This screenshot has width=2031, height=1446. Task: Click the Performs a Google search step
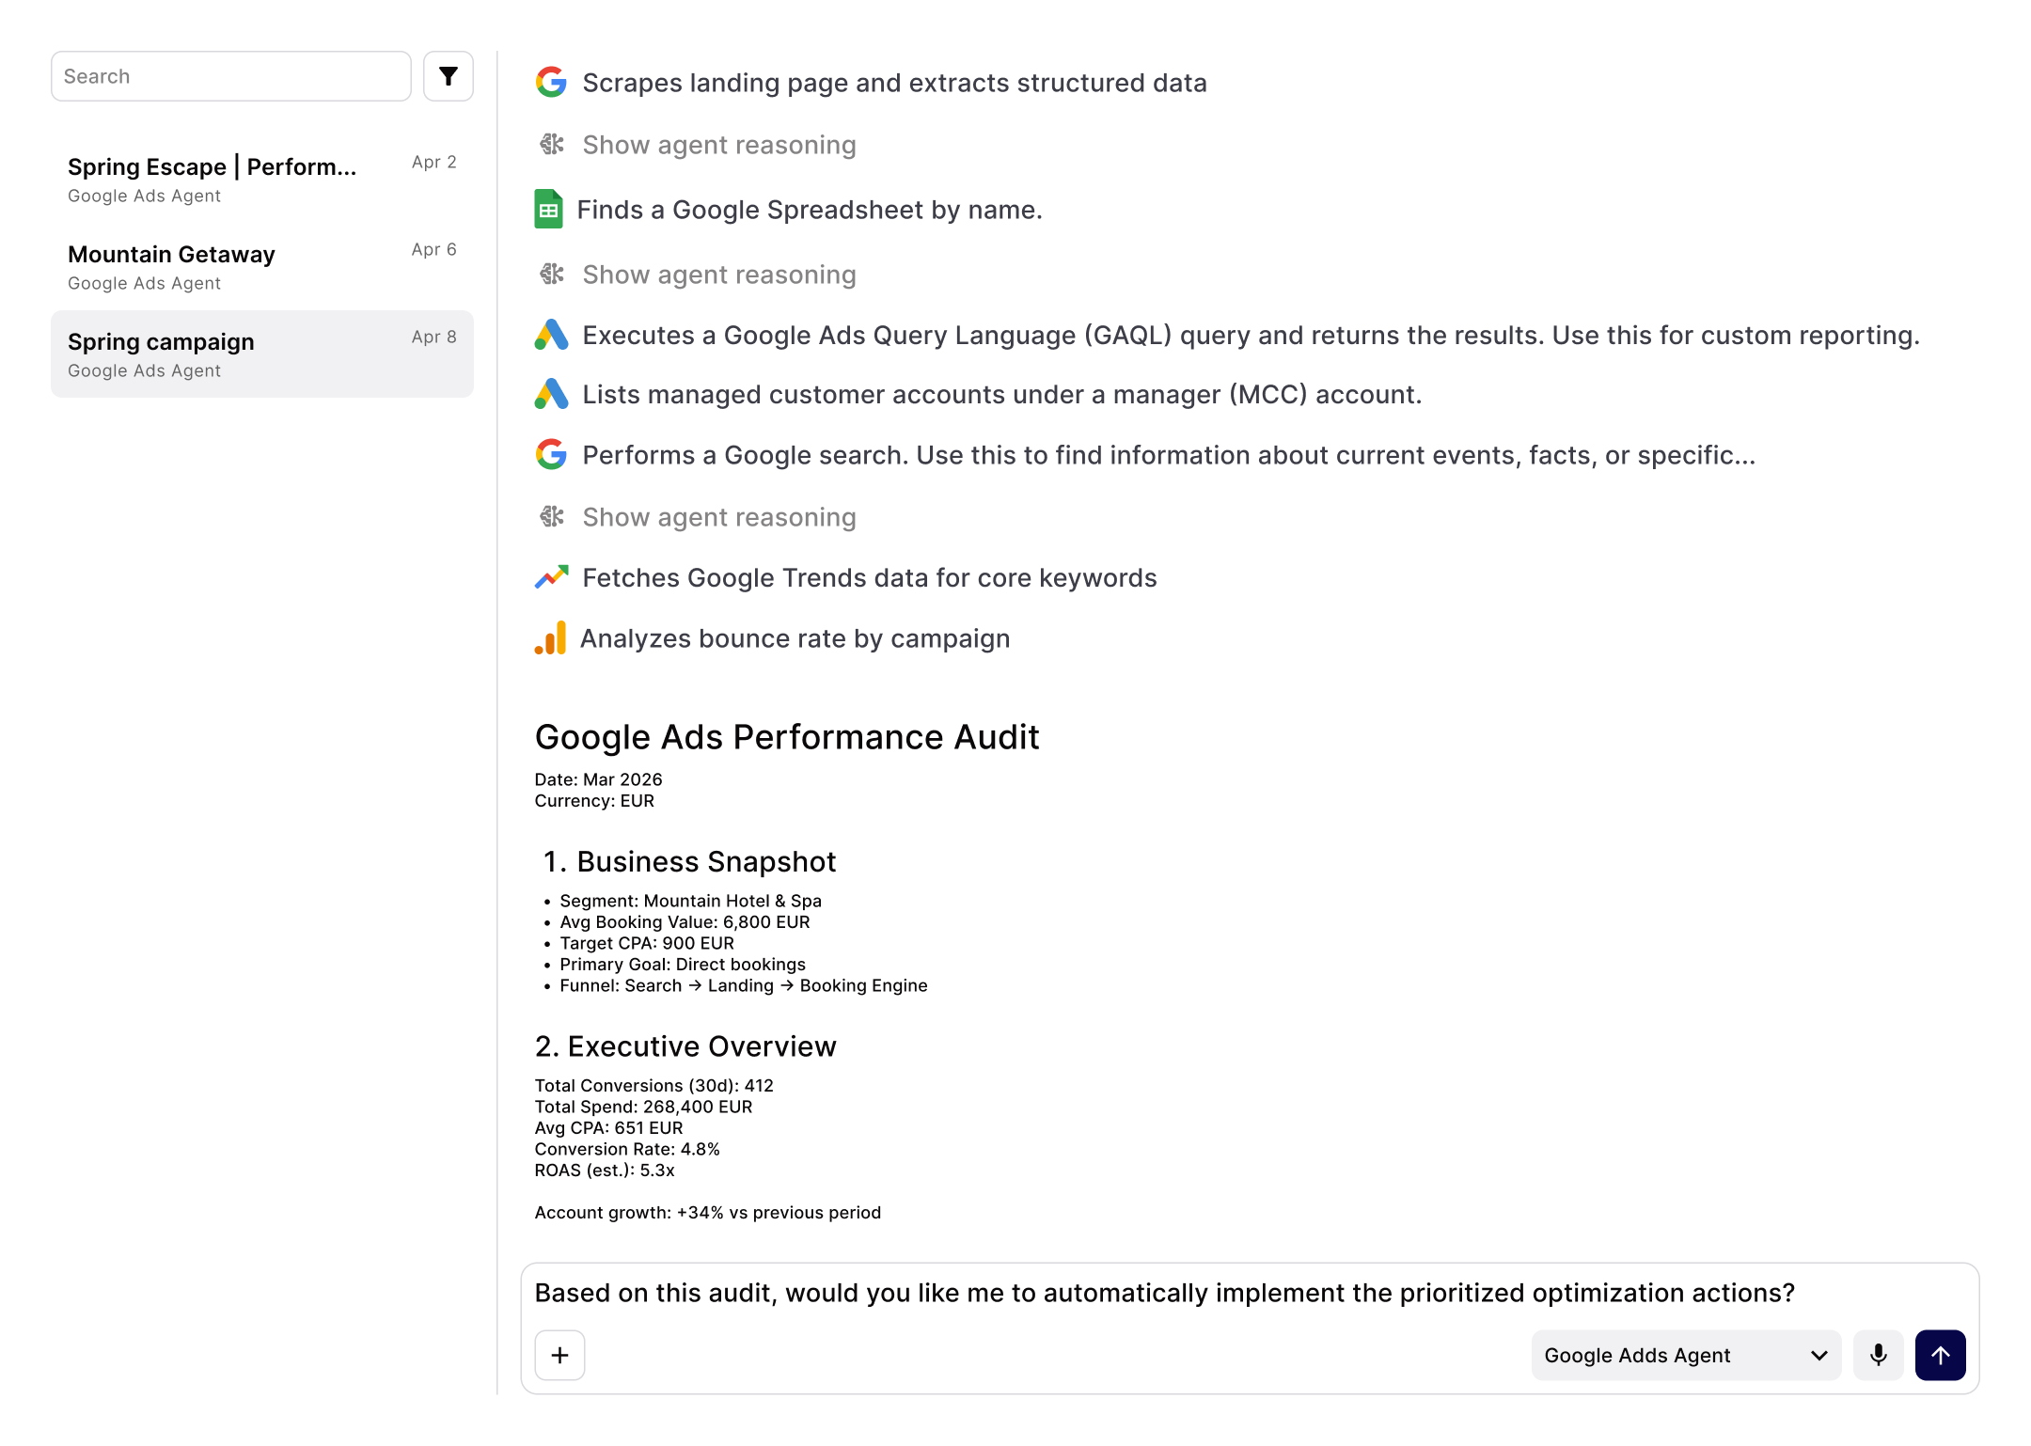point(1168,455)
